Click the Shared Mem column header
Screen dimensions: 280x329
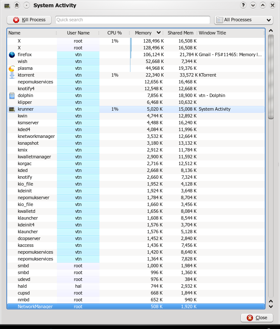point(180,33)
